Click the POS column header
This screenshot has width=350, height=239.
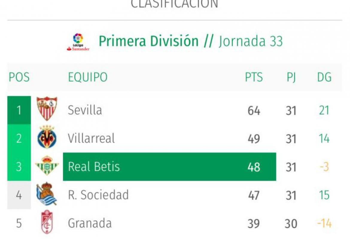coord(19,77)
